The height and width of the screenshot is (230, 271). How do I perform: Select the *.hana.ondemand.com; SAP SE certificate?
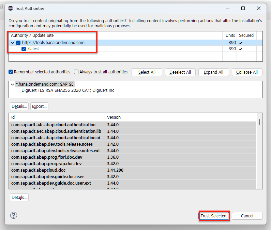45,84
